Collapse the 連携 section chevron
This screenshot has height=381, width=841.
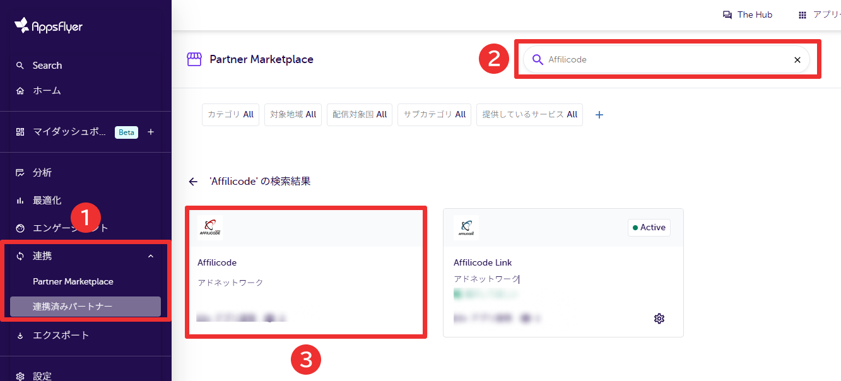[x=150, y=256]
